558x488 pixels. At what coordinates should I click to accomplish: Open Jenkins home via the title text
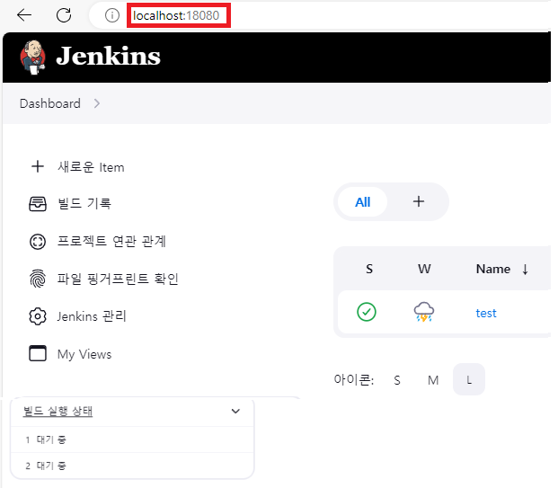pos(108,57)
